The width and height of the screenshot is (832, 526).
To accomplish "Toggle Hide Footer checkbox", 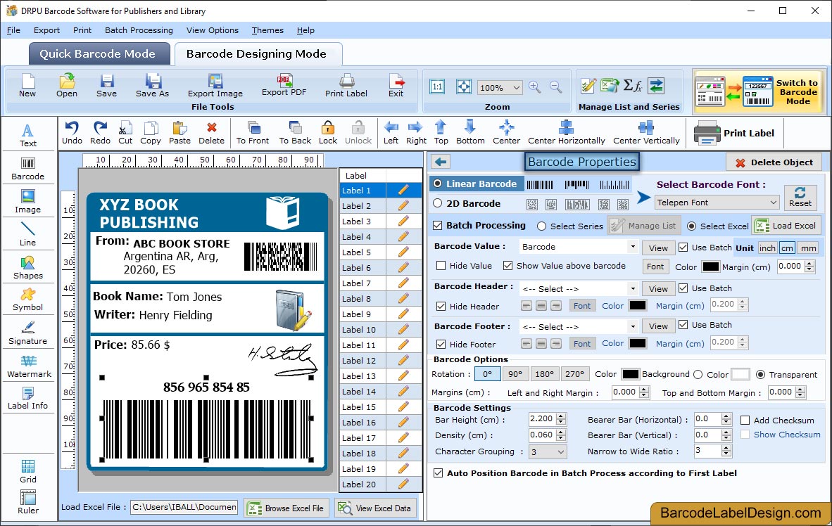I will click(441, 344).
